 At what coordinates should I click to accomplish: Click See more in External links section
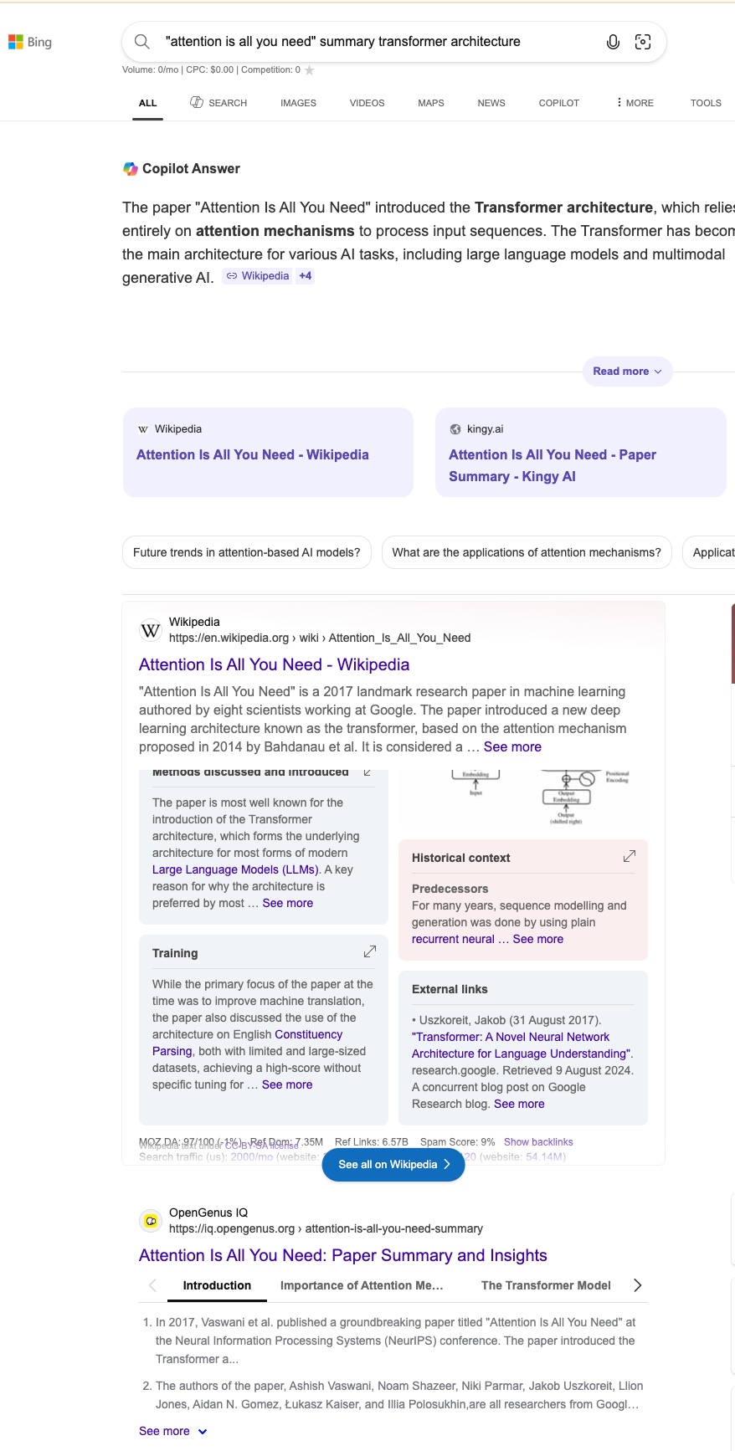click(519, 1104)
